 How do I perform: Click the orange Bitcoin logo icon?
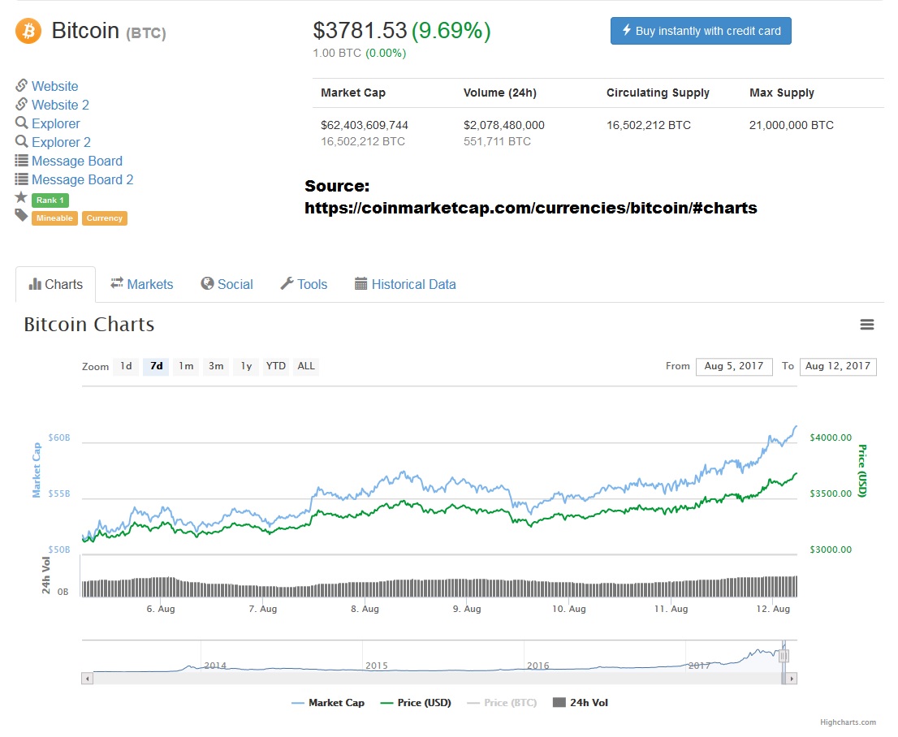(x=28, y=32)
